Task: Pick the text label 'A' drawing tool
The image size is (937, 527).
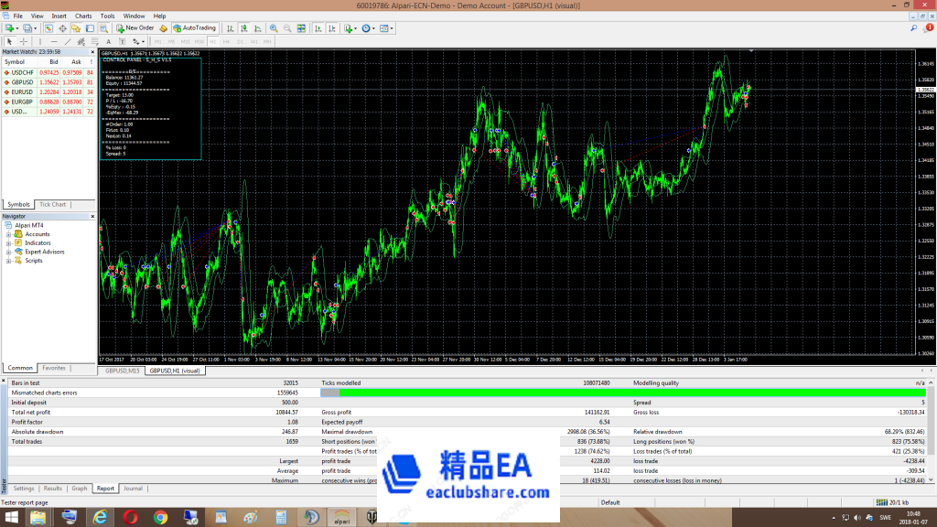Action: [108, 41]
